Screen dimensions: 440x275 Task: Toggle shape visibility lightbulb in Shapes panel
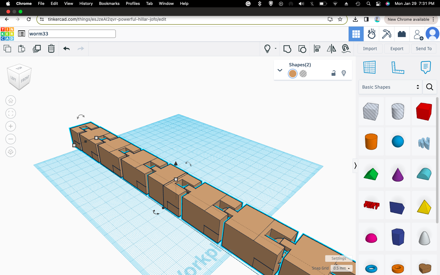[x=344, y=73]
